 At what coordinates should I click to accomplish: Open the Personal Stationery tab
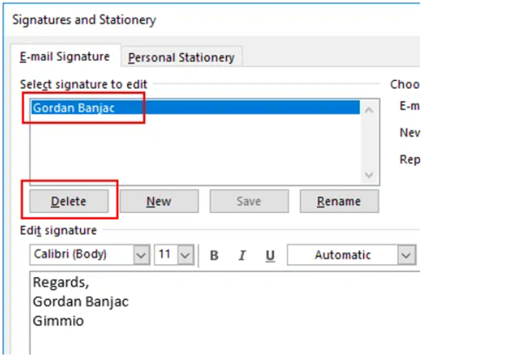(x=181, y=57)
